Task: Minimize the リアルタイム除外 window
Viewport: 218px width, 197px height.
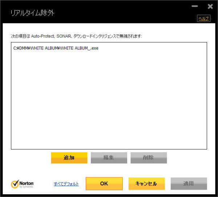Action: tap(195, 6)
